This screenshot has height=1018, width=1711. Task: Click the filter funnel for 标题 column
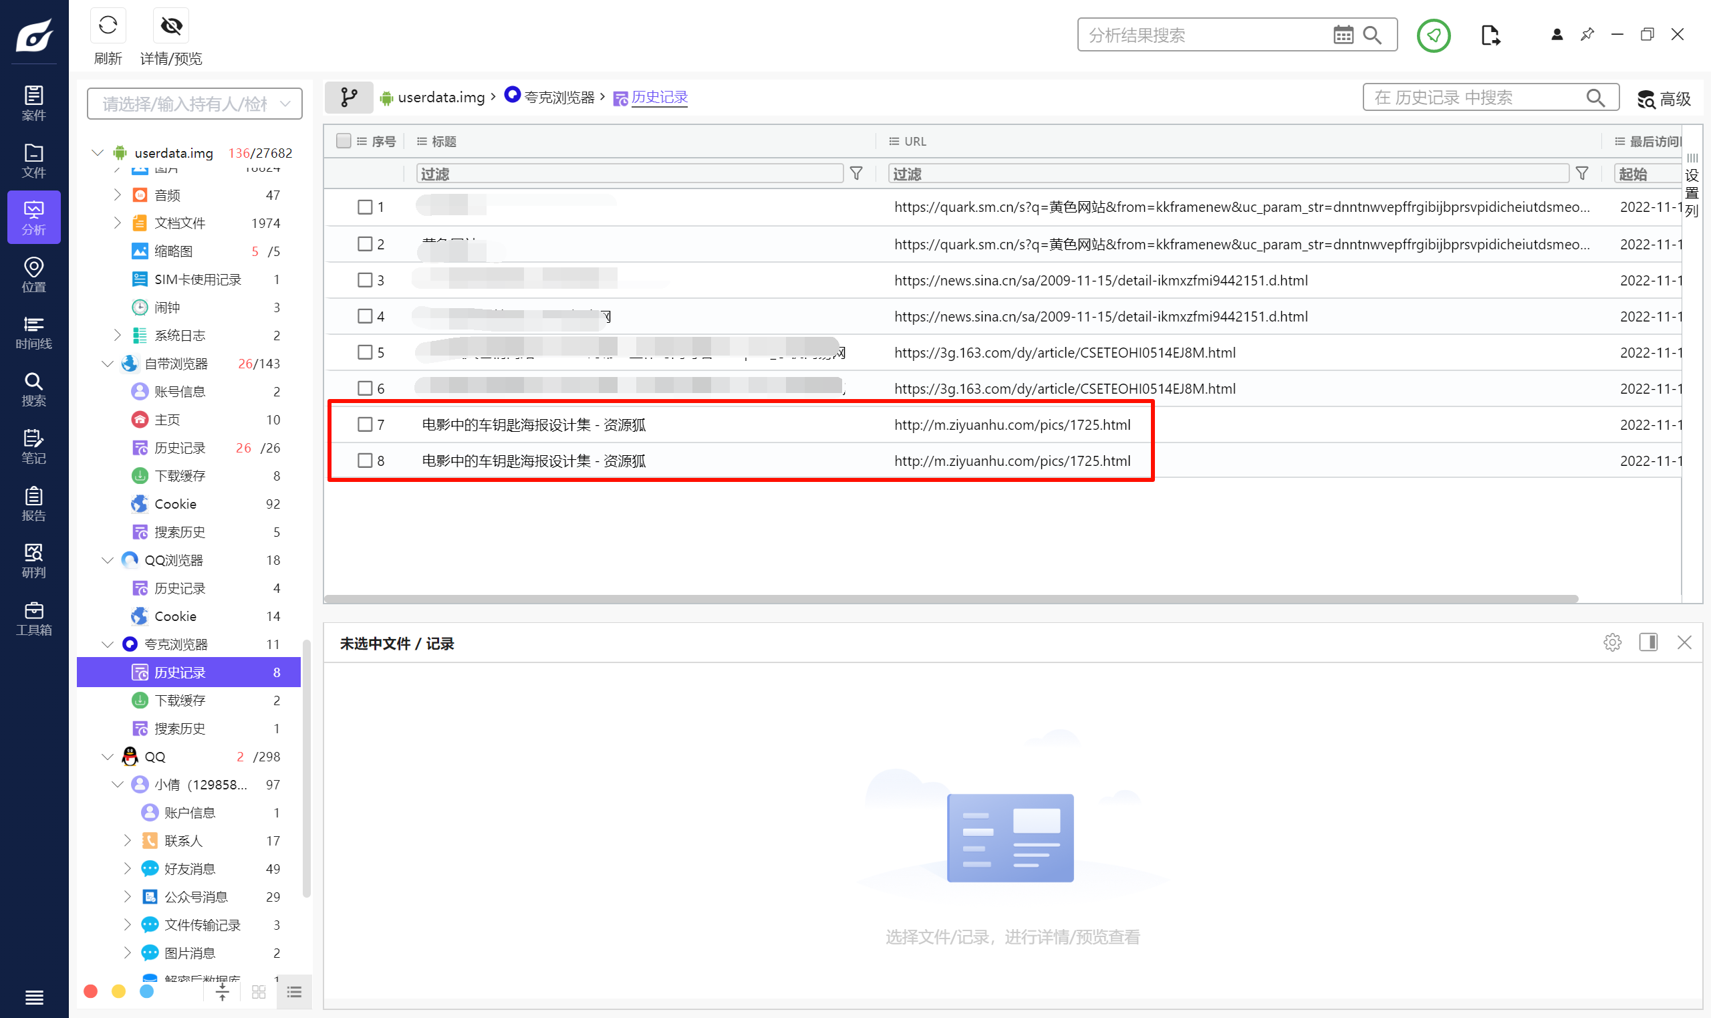856,174
